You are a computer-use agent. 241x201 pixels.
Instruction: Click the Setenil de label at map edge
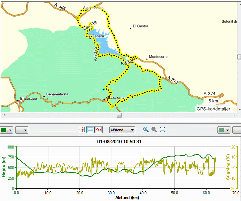[x=229, y=21]
